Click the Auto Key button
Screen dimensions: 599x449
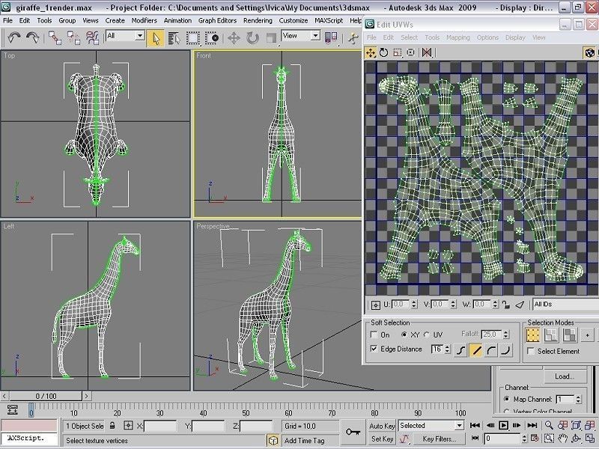382,426
